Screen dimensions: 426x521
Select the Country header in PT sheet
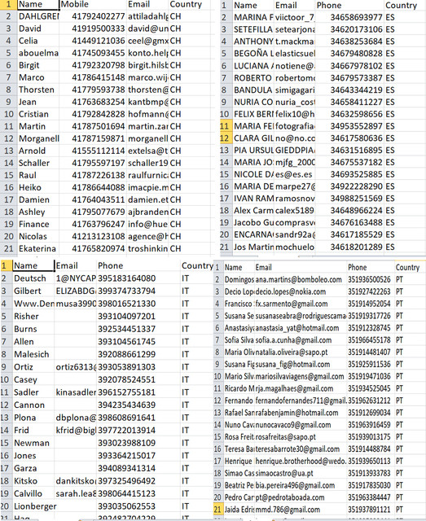pyautogui.click(x=409, y=268)
